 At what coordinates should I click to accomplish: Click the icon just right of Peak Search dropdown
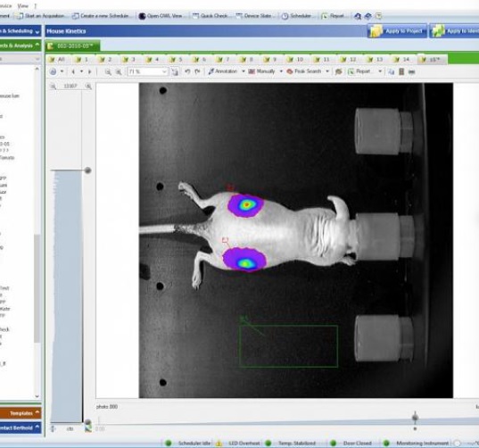click(338, 71)
